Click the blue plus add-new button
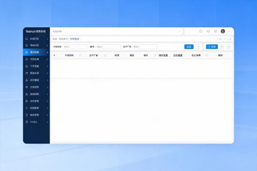 point(212,47)
